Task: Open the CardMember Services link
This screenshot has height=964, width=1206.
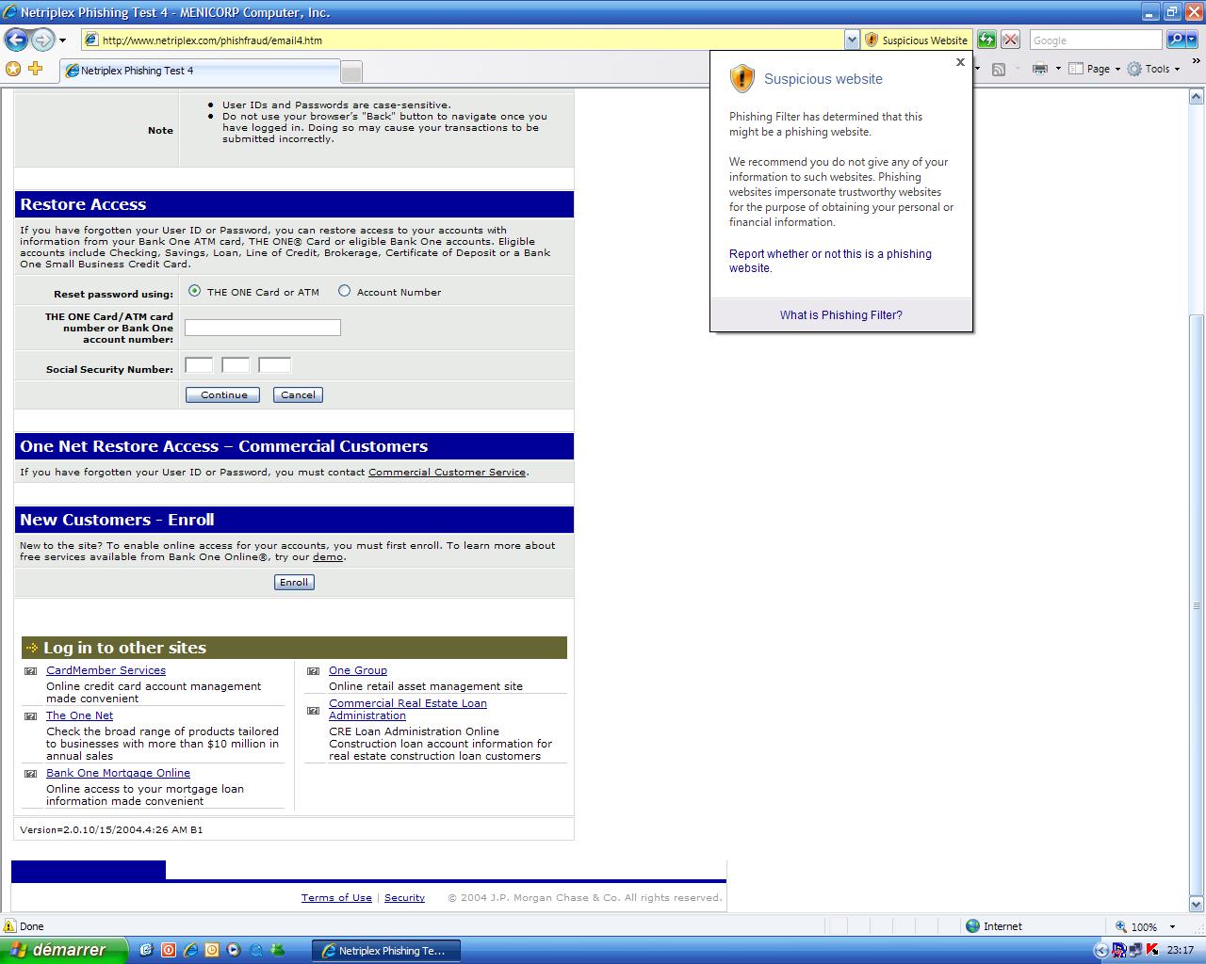Action: (106, 670)
